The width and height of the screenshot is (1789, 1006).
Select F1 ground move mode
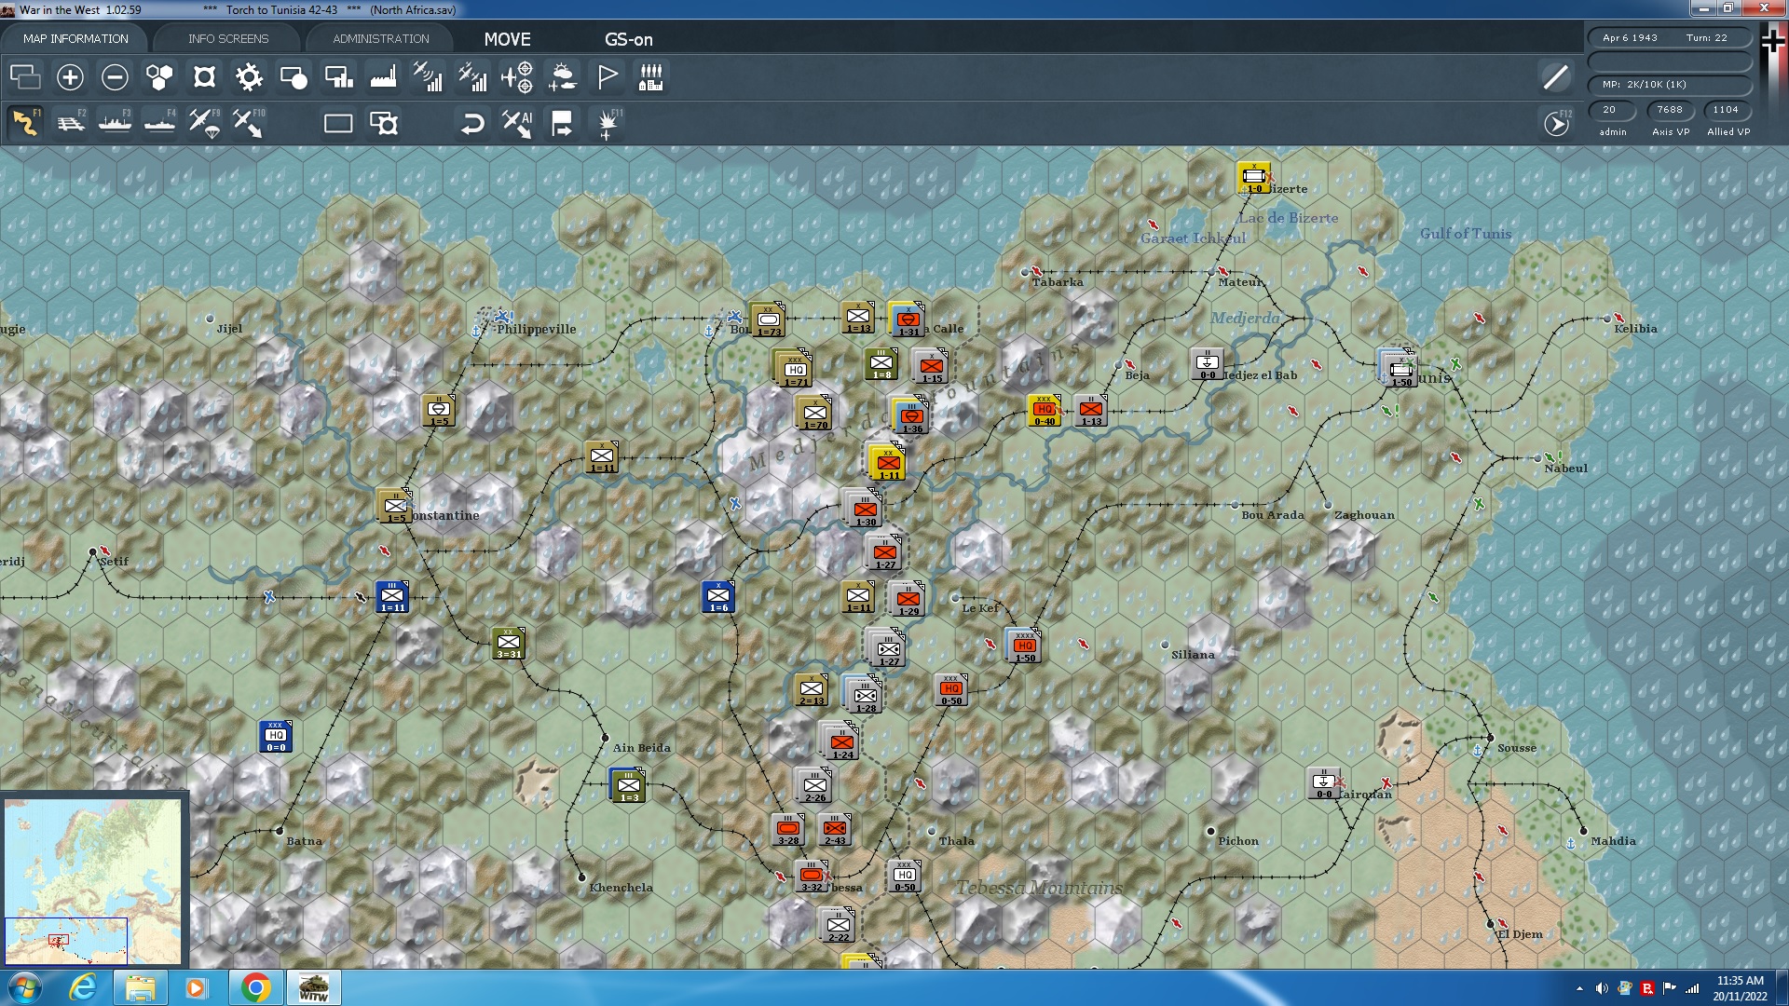coord(25,123)
